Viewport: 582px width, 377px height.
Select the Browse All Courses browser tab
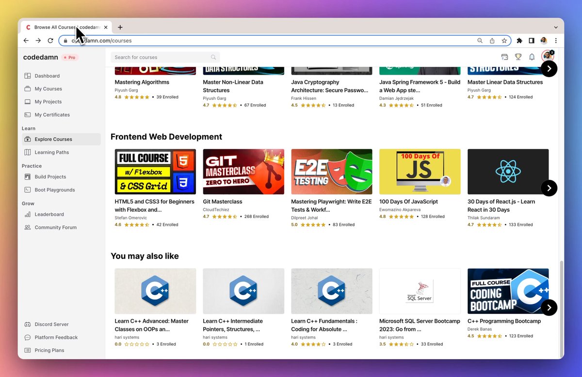point(66,27)
